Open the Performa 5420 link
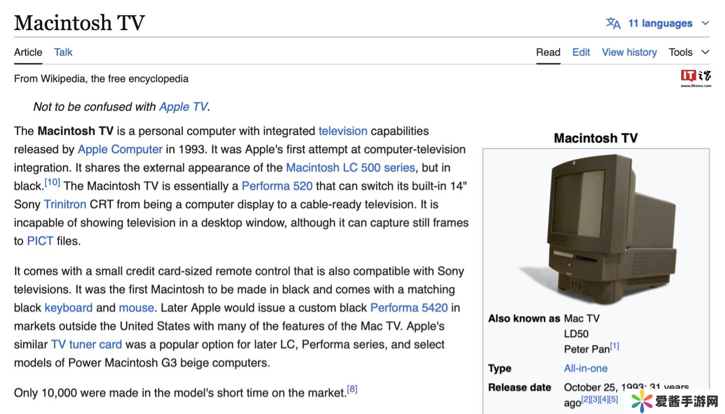 (408, 308)
